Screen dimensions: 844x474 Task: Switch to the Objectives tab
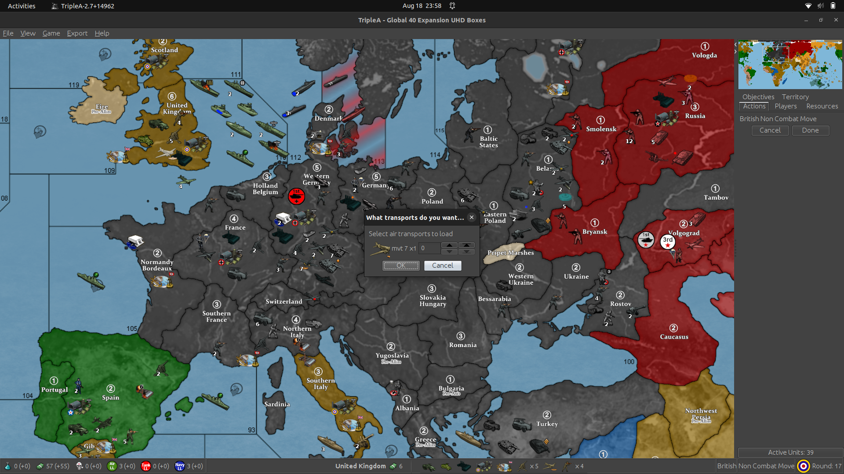pyautogui.click(x=758, y=97)
